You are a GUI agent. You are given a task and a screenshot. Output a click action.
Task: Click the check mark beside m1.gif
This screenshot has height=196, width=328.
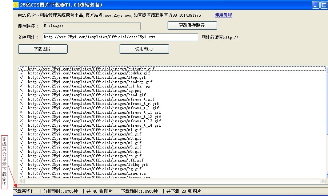21,130
